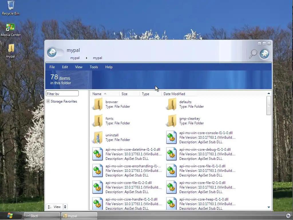Click 'api-ms-win-core-heap-l1-1-0.dll' file name text
293x220 pixels.
click(x=204, y=199)
